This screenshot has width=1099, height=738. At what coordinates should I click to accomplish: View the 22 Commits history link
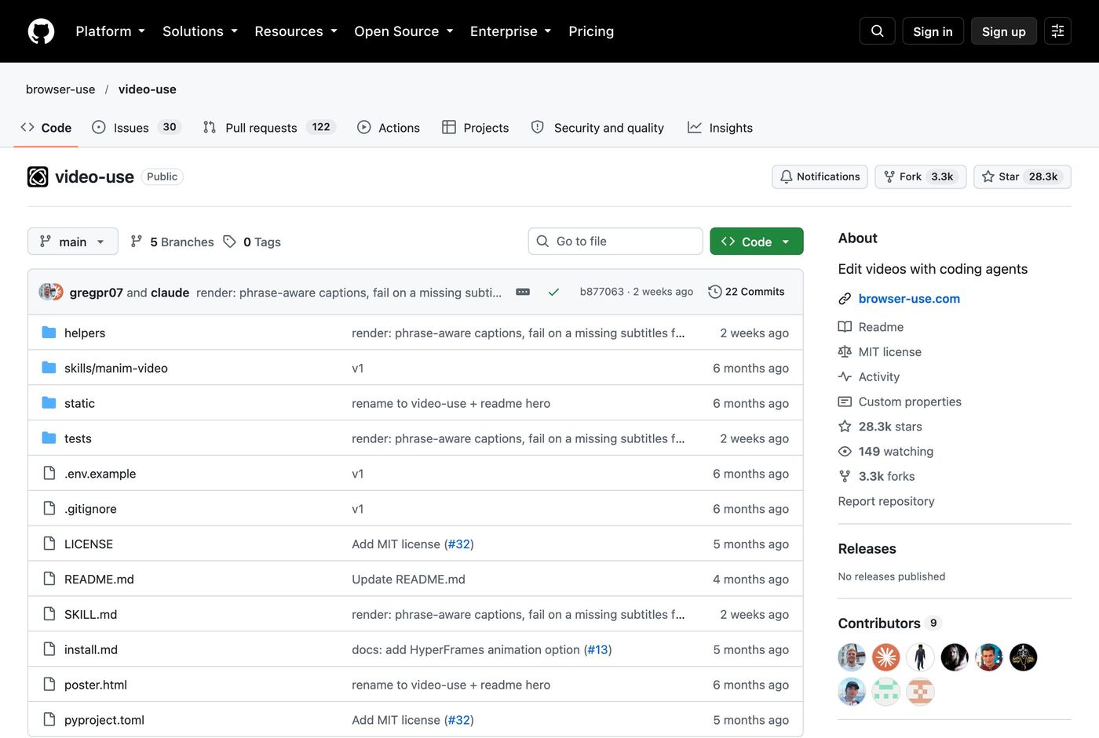tap(746, 292)
